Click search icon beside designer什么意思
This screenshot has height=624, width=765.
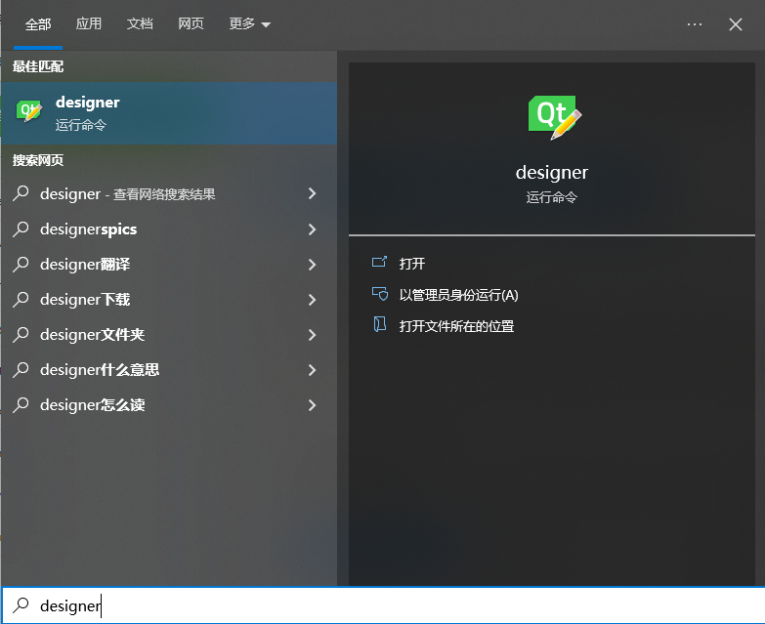tap(21, 369)
